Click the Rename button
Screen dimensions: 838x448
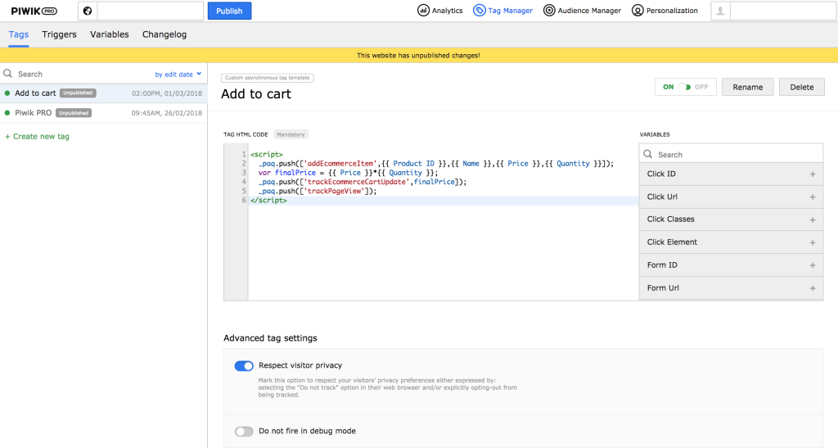click(748, 87)
